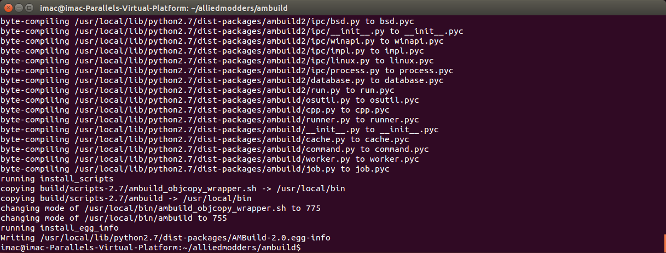Click the job.pyc byte-compiling line
Screen dimensions: 666x253
(195, 169)
